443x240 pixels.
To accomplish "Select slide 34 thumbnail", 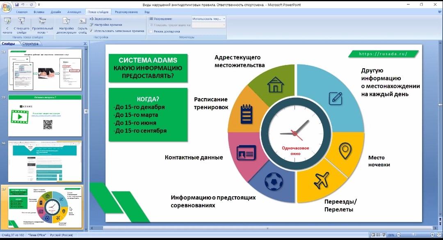I will (45, 70).
